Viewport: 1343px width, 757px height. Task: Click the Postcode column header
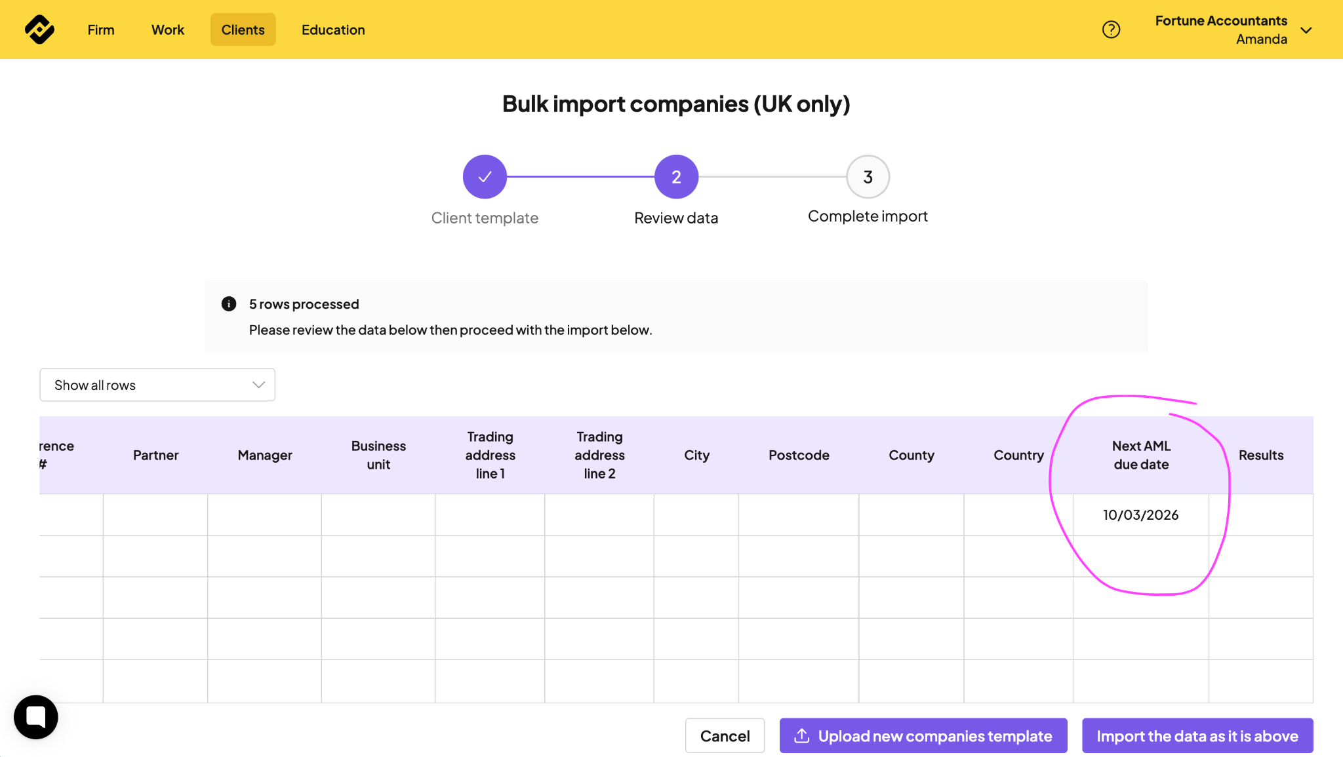799,455
